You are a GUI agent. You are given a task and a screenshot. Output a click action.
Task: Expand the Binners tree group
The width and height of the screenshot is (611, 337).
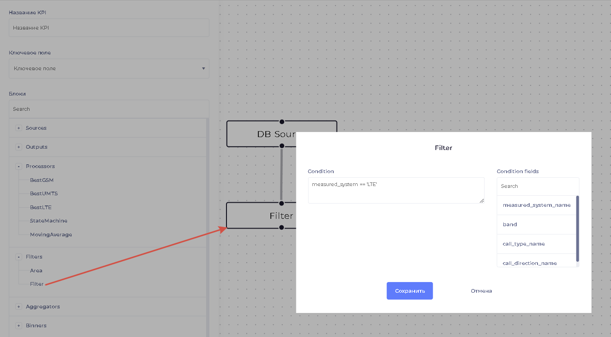(19, 325)
